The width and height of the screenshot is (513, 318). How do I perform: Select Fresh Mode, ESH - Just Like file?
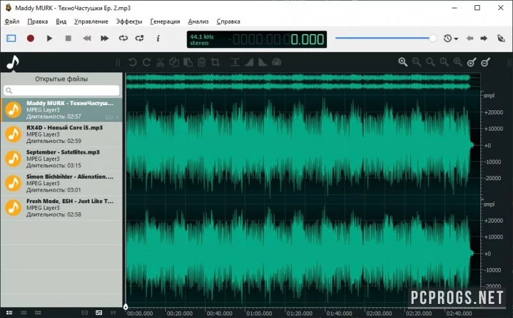[62, 208]
